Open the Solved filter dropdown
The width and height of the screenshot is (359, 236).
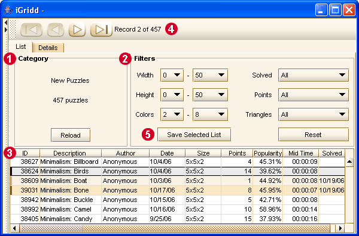pyautogui.click(x=313, y=75)
